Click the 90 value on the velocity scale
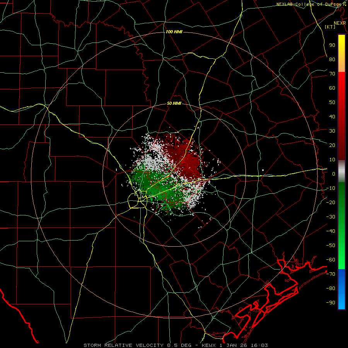The height and width of the screenshot is (348, 348). point(332,45)
